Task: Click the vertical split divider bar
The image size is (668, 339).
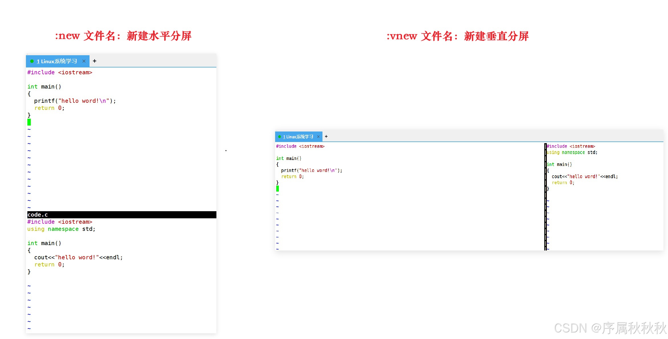Action: [545, 196]
